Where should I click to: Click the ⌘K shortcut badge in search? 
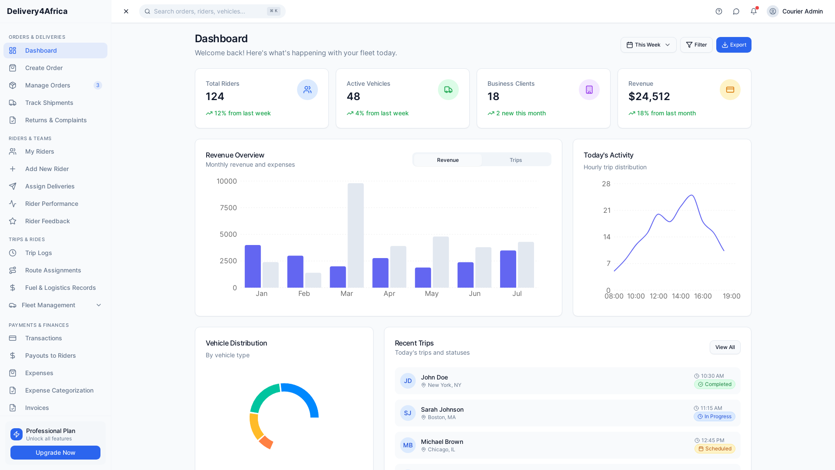point(274,11)
